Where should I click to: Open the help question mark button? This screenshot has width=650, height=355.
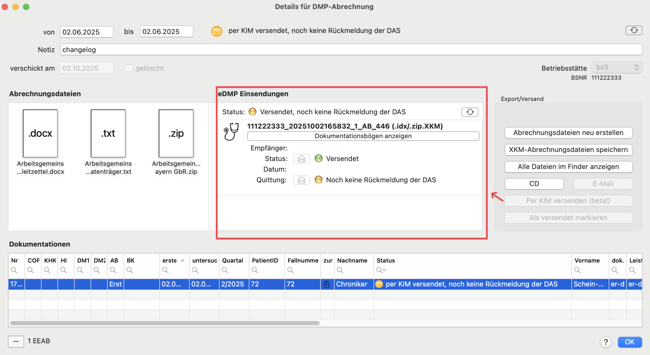tap(606, 342)
